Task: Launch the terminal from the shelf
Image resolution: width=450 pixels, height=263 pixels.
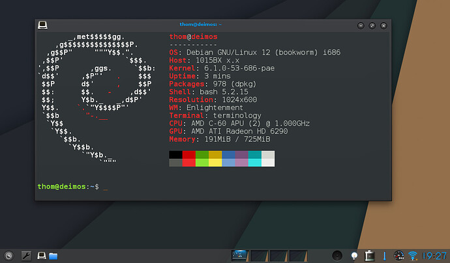Action: pos(42,256)
